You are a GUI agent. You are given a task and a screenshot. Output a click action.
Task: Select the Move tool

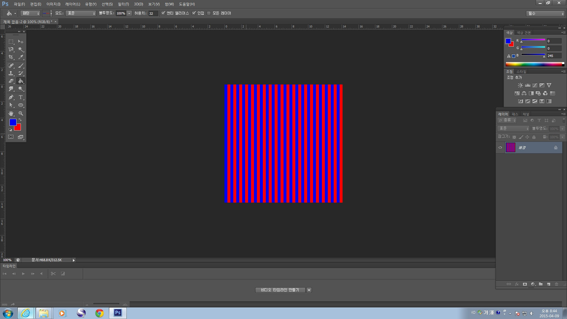click(x=21, y=42)
